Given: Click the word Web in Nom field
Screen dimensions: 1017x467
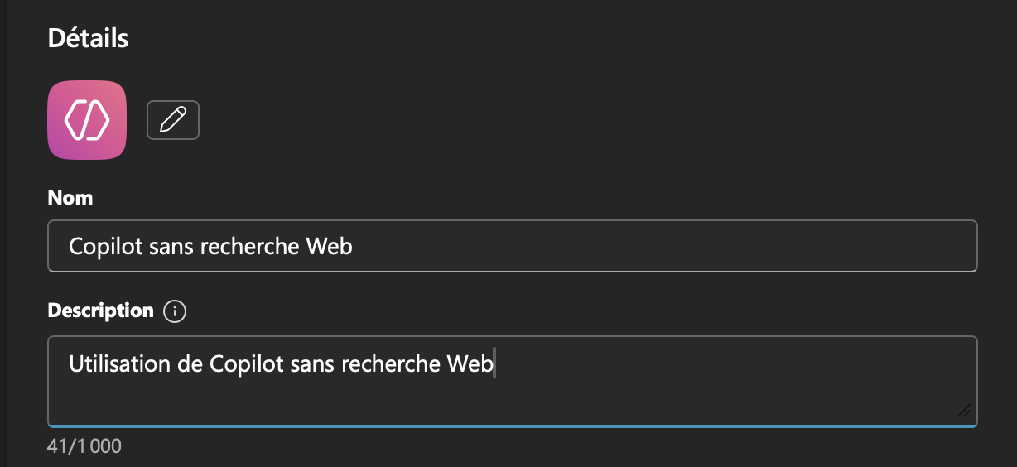Looking at the screenshot, I should [x=329, y=246].
